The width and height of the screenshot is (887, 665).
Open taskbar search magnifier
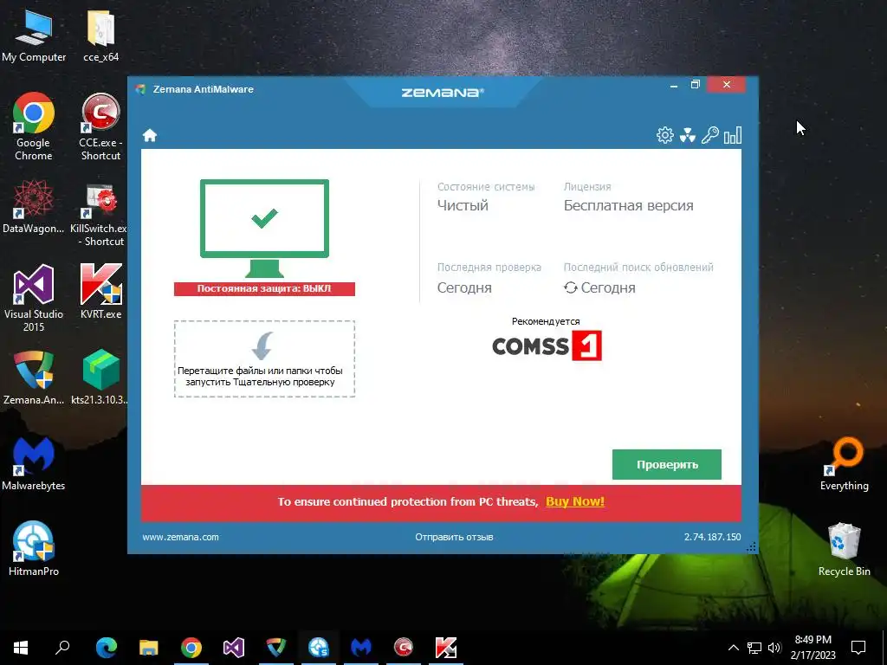[x=62, y=648]
